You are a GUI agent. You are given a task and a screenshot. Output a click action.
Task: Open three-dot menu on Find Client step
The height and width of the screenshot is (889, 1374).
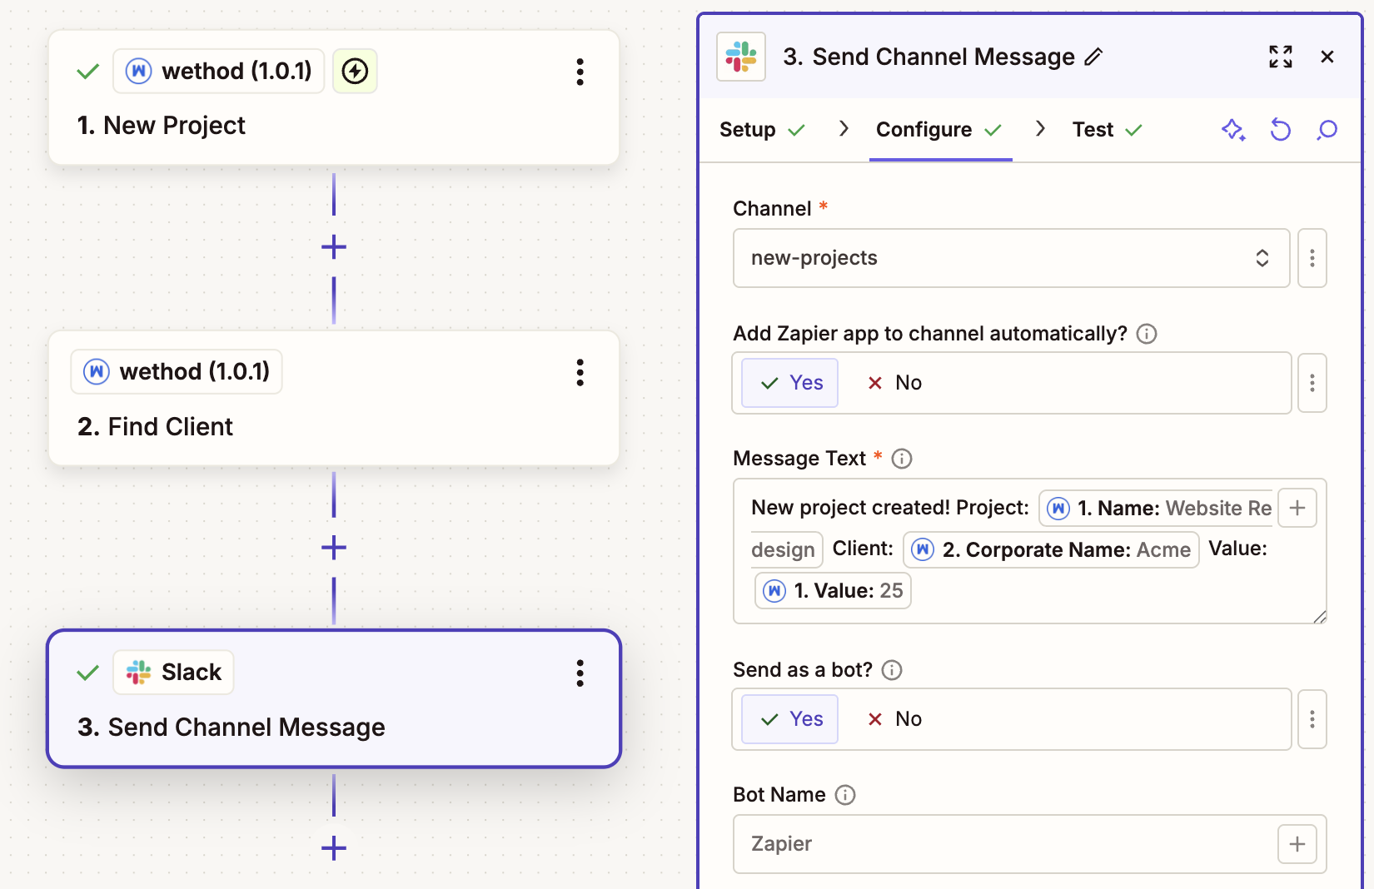580,372
